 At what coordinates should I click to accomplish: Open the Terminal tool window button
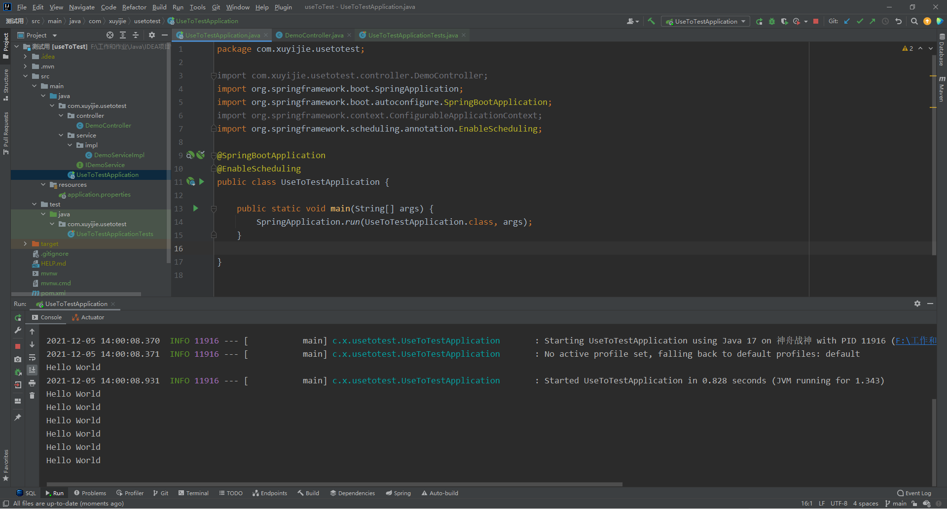pos(193,493)
